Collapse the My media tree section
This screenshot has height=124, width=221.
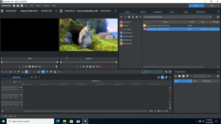click(121, 29)
